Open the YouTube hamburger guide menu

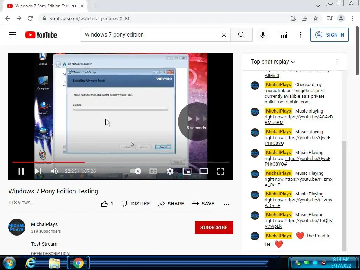point(13,35)
